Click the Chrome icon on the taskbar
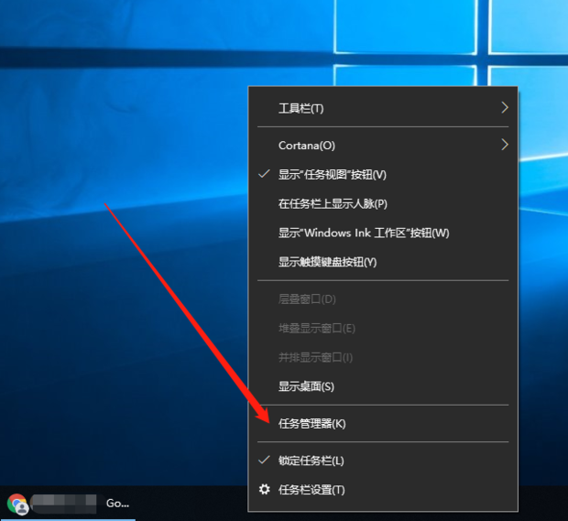 [x=17, y=504]
